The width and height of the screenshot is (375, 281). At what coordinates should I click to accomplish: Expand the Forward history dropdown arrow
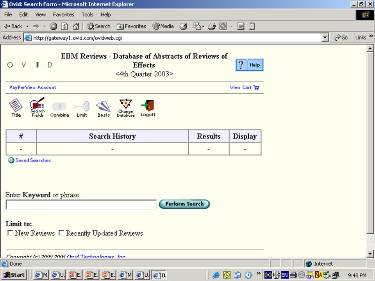pos(45,26)
